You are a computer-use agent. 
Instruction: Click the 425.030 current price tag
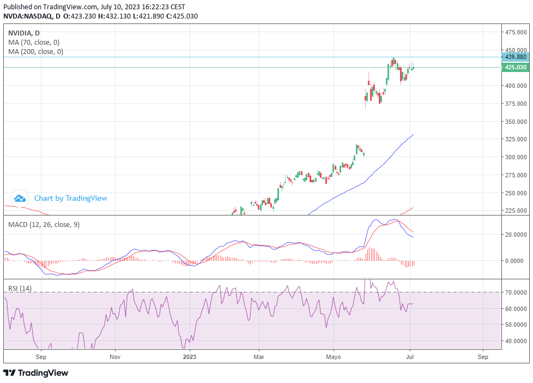pyautogui.click(x=516, y=67)
